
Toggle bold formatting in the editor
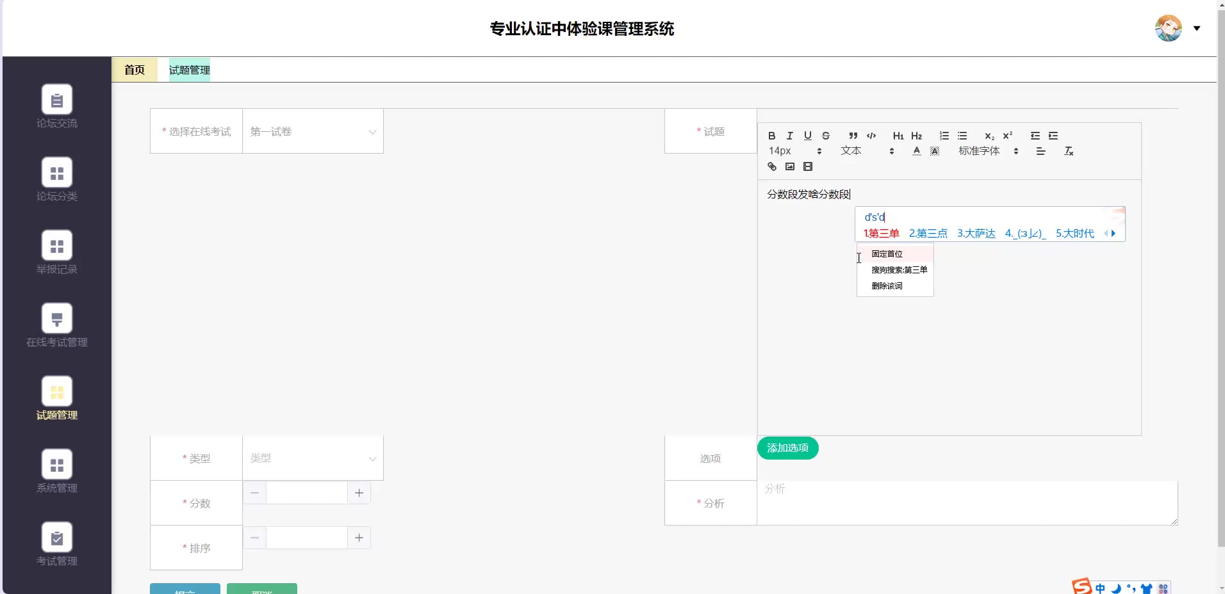point(771,136)
